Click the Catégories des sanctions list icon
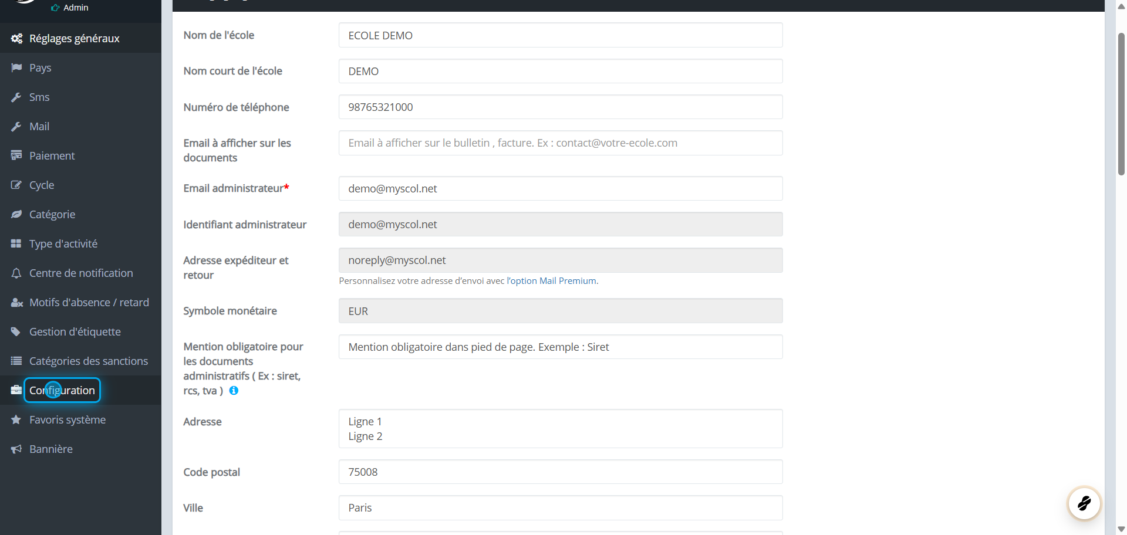This screenshot has width=1127, height=535. pos(16,361)
